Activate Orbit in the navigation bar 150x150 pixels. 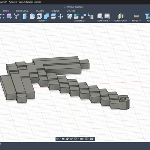coord(57,139)
